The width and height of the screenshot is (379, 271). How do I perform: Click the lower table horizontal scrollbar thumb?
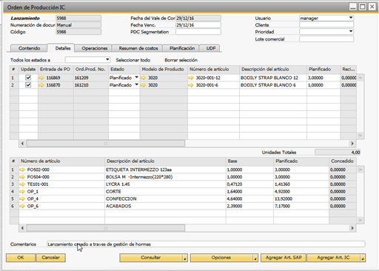point(106,228)
